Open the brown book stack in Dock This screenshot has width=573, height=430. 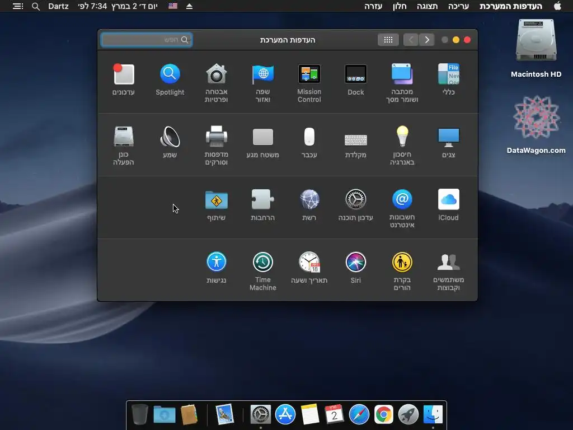[189, 415]
